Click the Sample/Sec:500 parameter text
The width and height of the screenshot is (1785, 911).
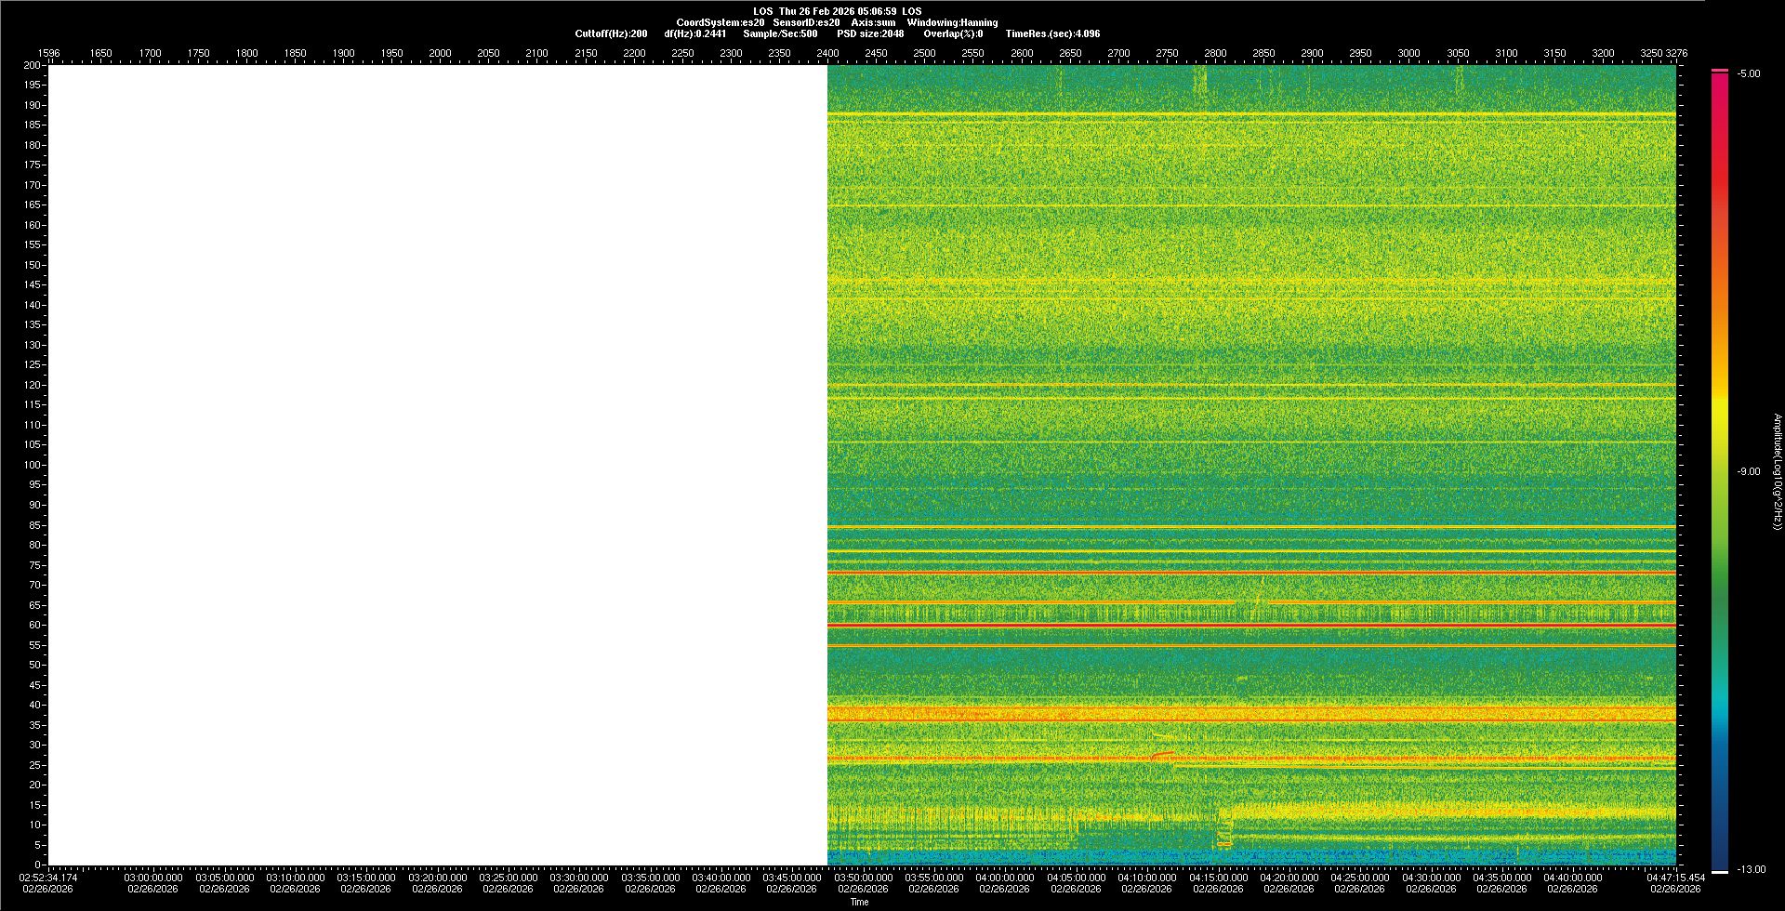click(780, 33)
